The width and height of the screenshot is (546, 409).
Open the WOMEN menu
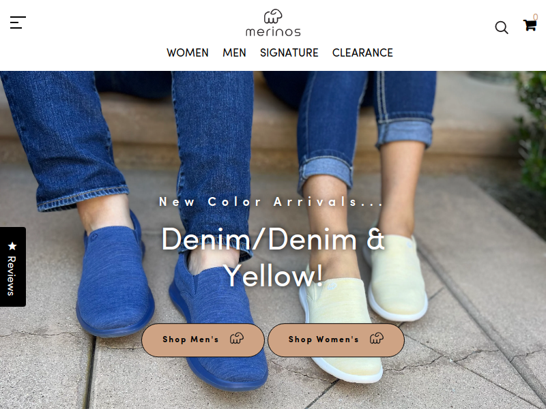tap(187, 53)
